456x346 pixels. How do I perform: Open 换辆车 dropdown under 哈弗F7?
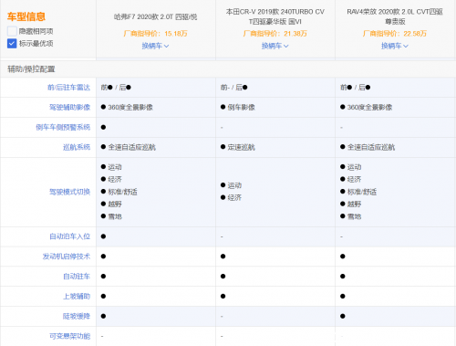click(x=155, y=46)
